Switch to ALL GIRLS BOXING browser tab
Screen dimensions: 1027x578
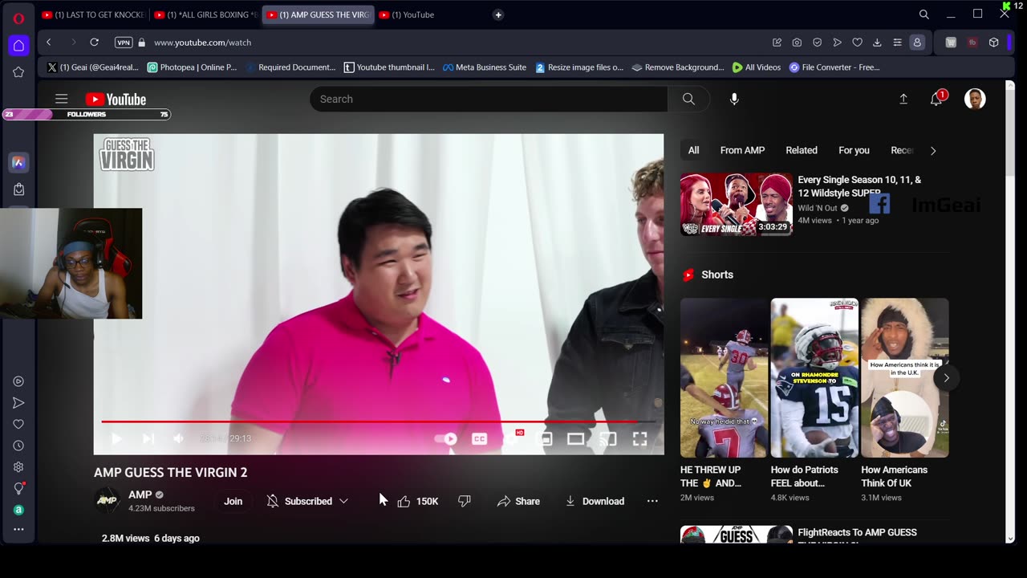click(x=205, y=14)
